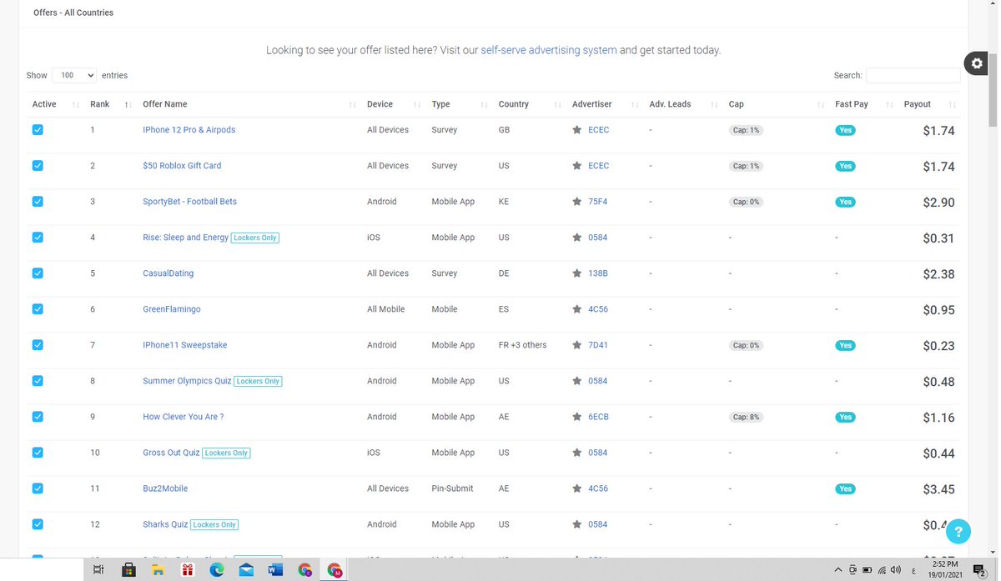The width and height of the screenshot is (1001, 581).
Task: Open File Explorer from the taskbar
Action: tap(158, 570)
